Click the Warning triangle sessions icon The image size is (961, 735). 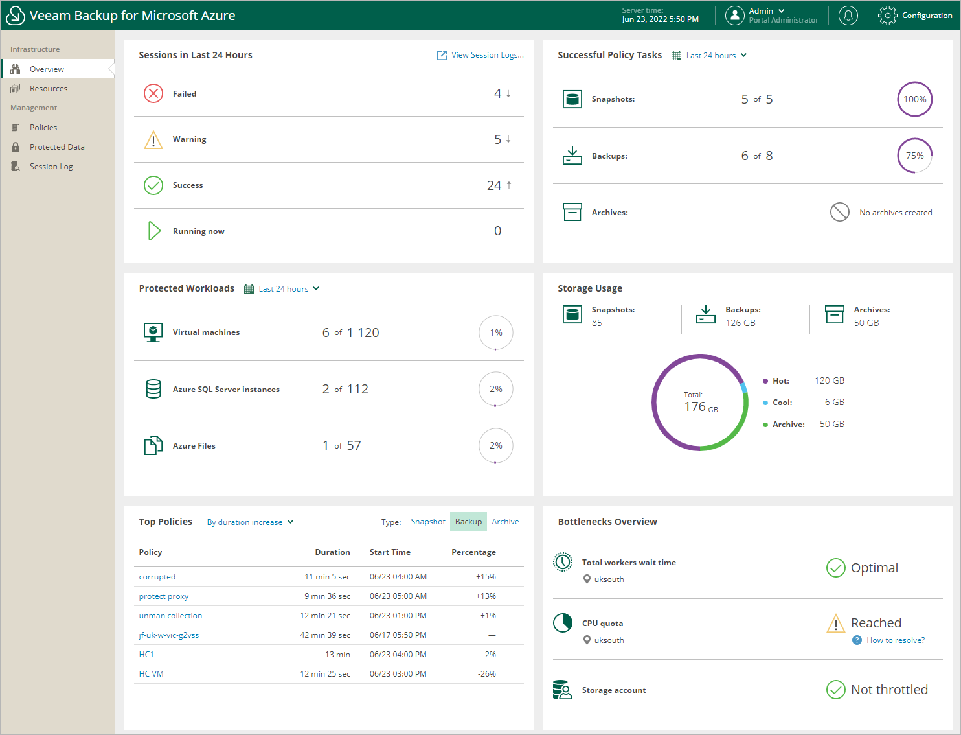tap(153, 139)
